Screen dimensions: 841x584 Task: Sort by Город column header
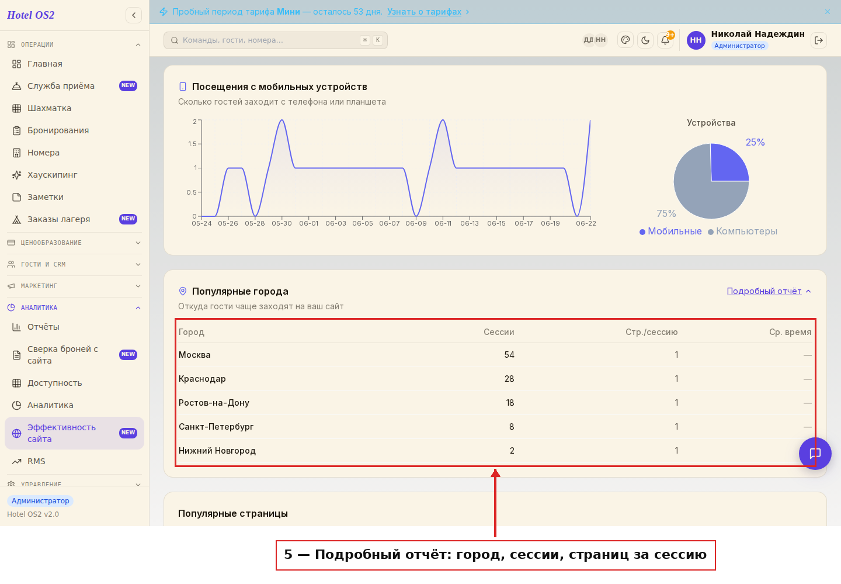192,332
